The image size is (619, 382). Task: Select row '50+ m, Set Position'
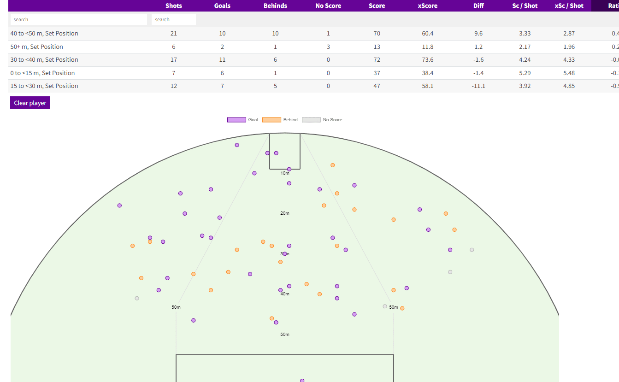tap(313, 47)
